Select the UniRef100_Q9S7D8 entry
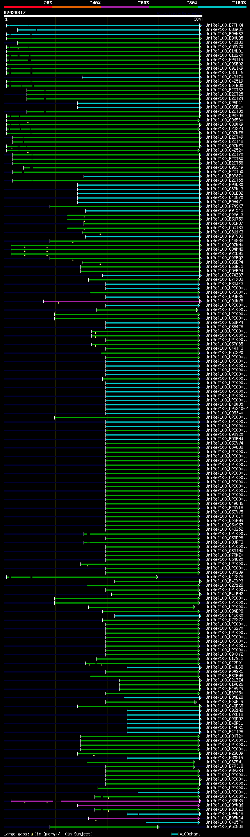250x837 pixels. coord(224,116)
